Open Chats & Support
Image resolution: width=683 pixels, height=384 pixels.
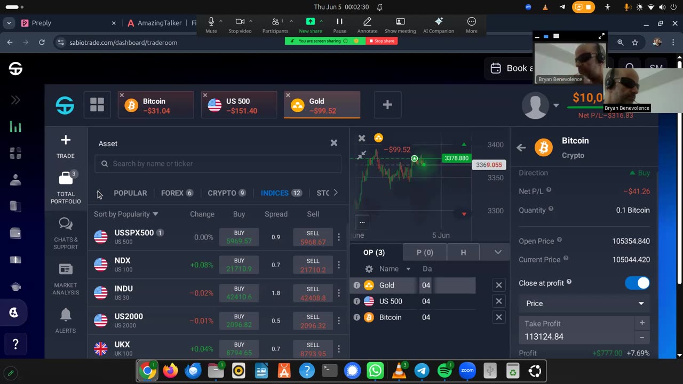coord(66,233)
